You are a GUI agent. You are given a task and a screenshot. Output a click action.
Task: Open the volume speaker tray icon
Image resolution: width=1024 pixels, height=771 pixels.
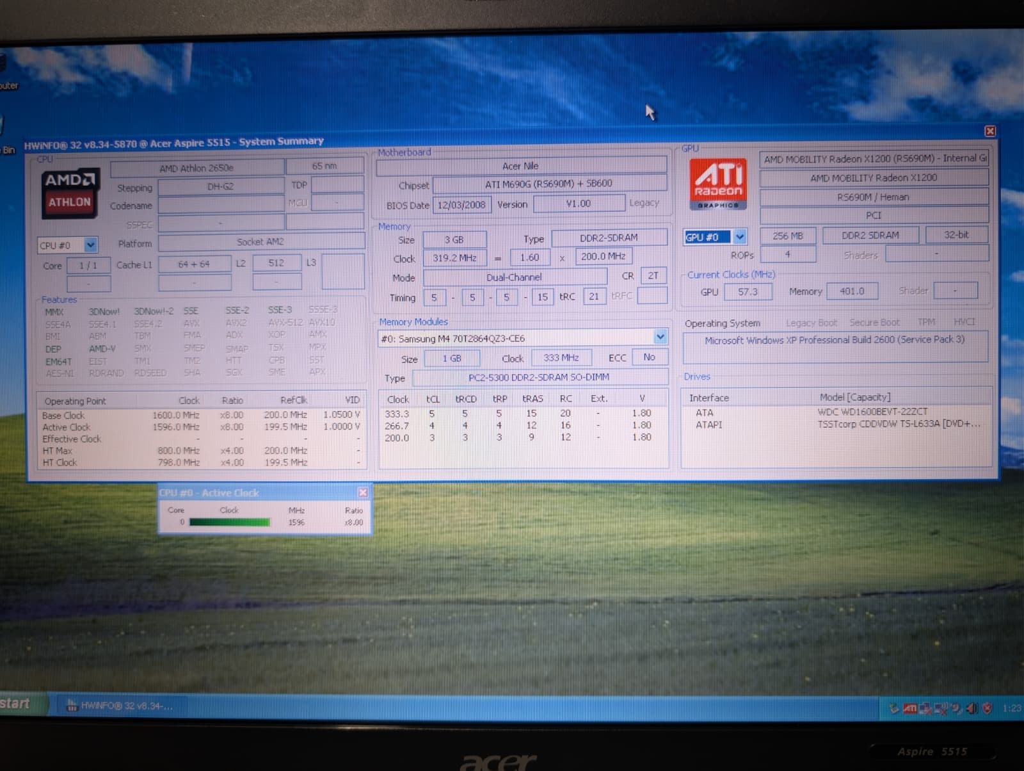tap(972, 709)
